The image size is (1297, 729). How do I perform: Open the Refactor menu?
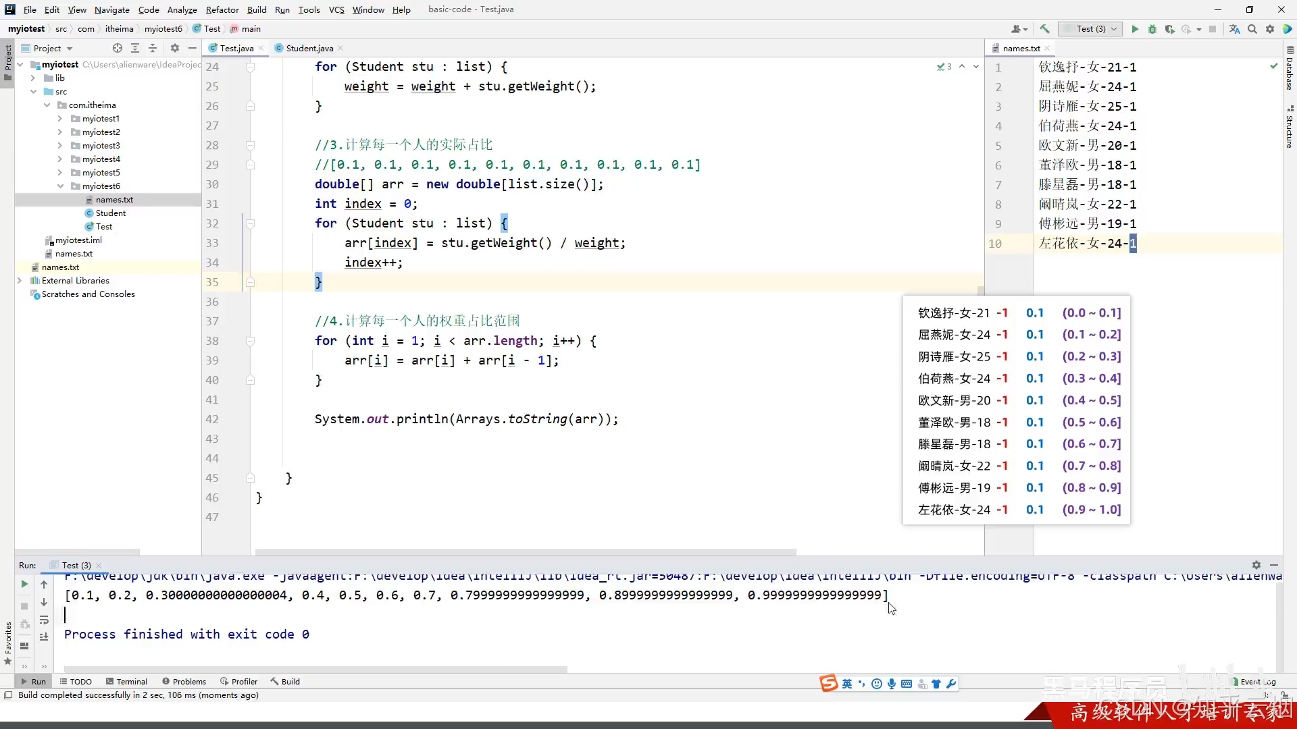pyautogui.click(x=222, y=9)
